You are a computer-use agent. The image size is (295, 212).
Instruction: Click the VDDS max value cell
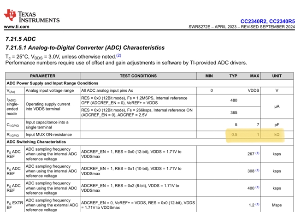pyautogui.click(x=253, y=90)
